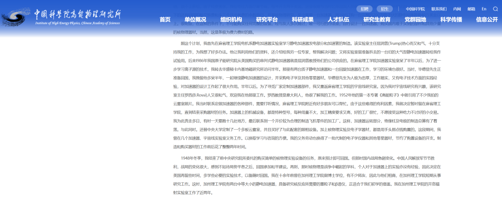
Task: Open the 科研成果 menu item
Action: coord(303,20)
